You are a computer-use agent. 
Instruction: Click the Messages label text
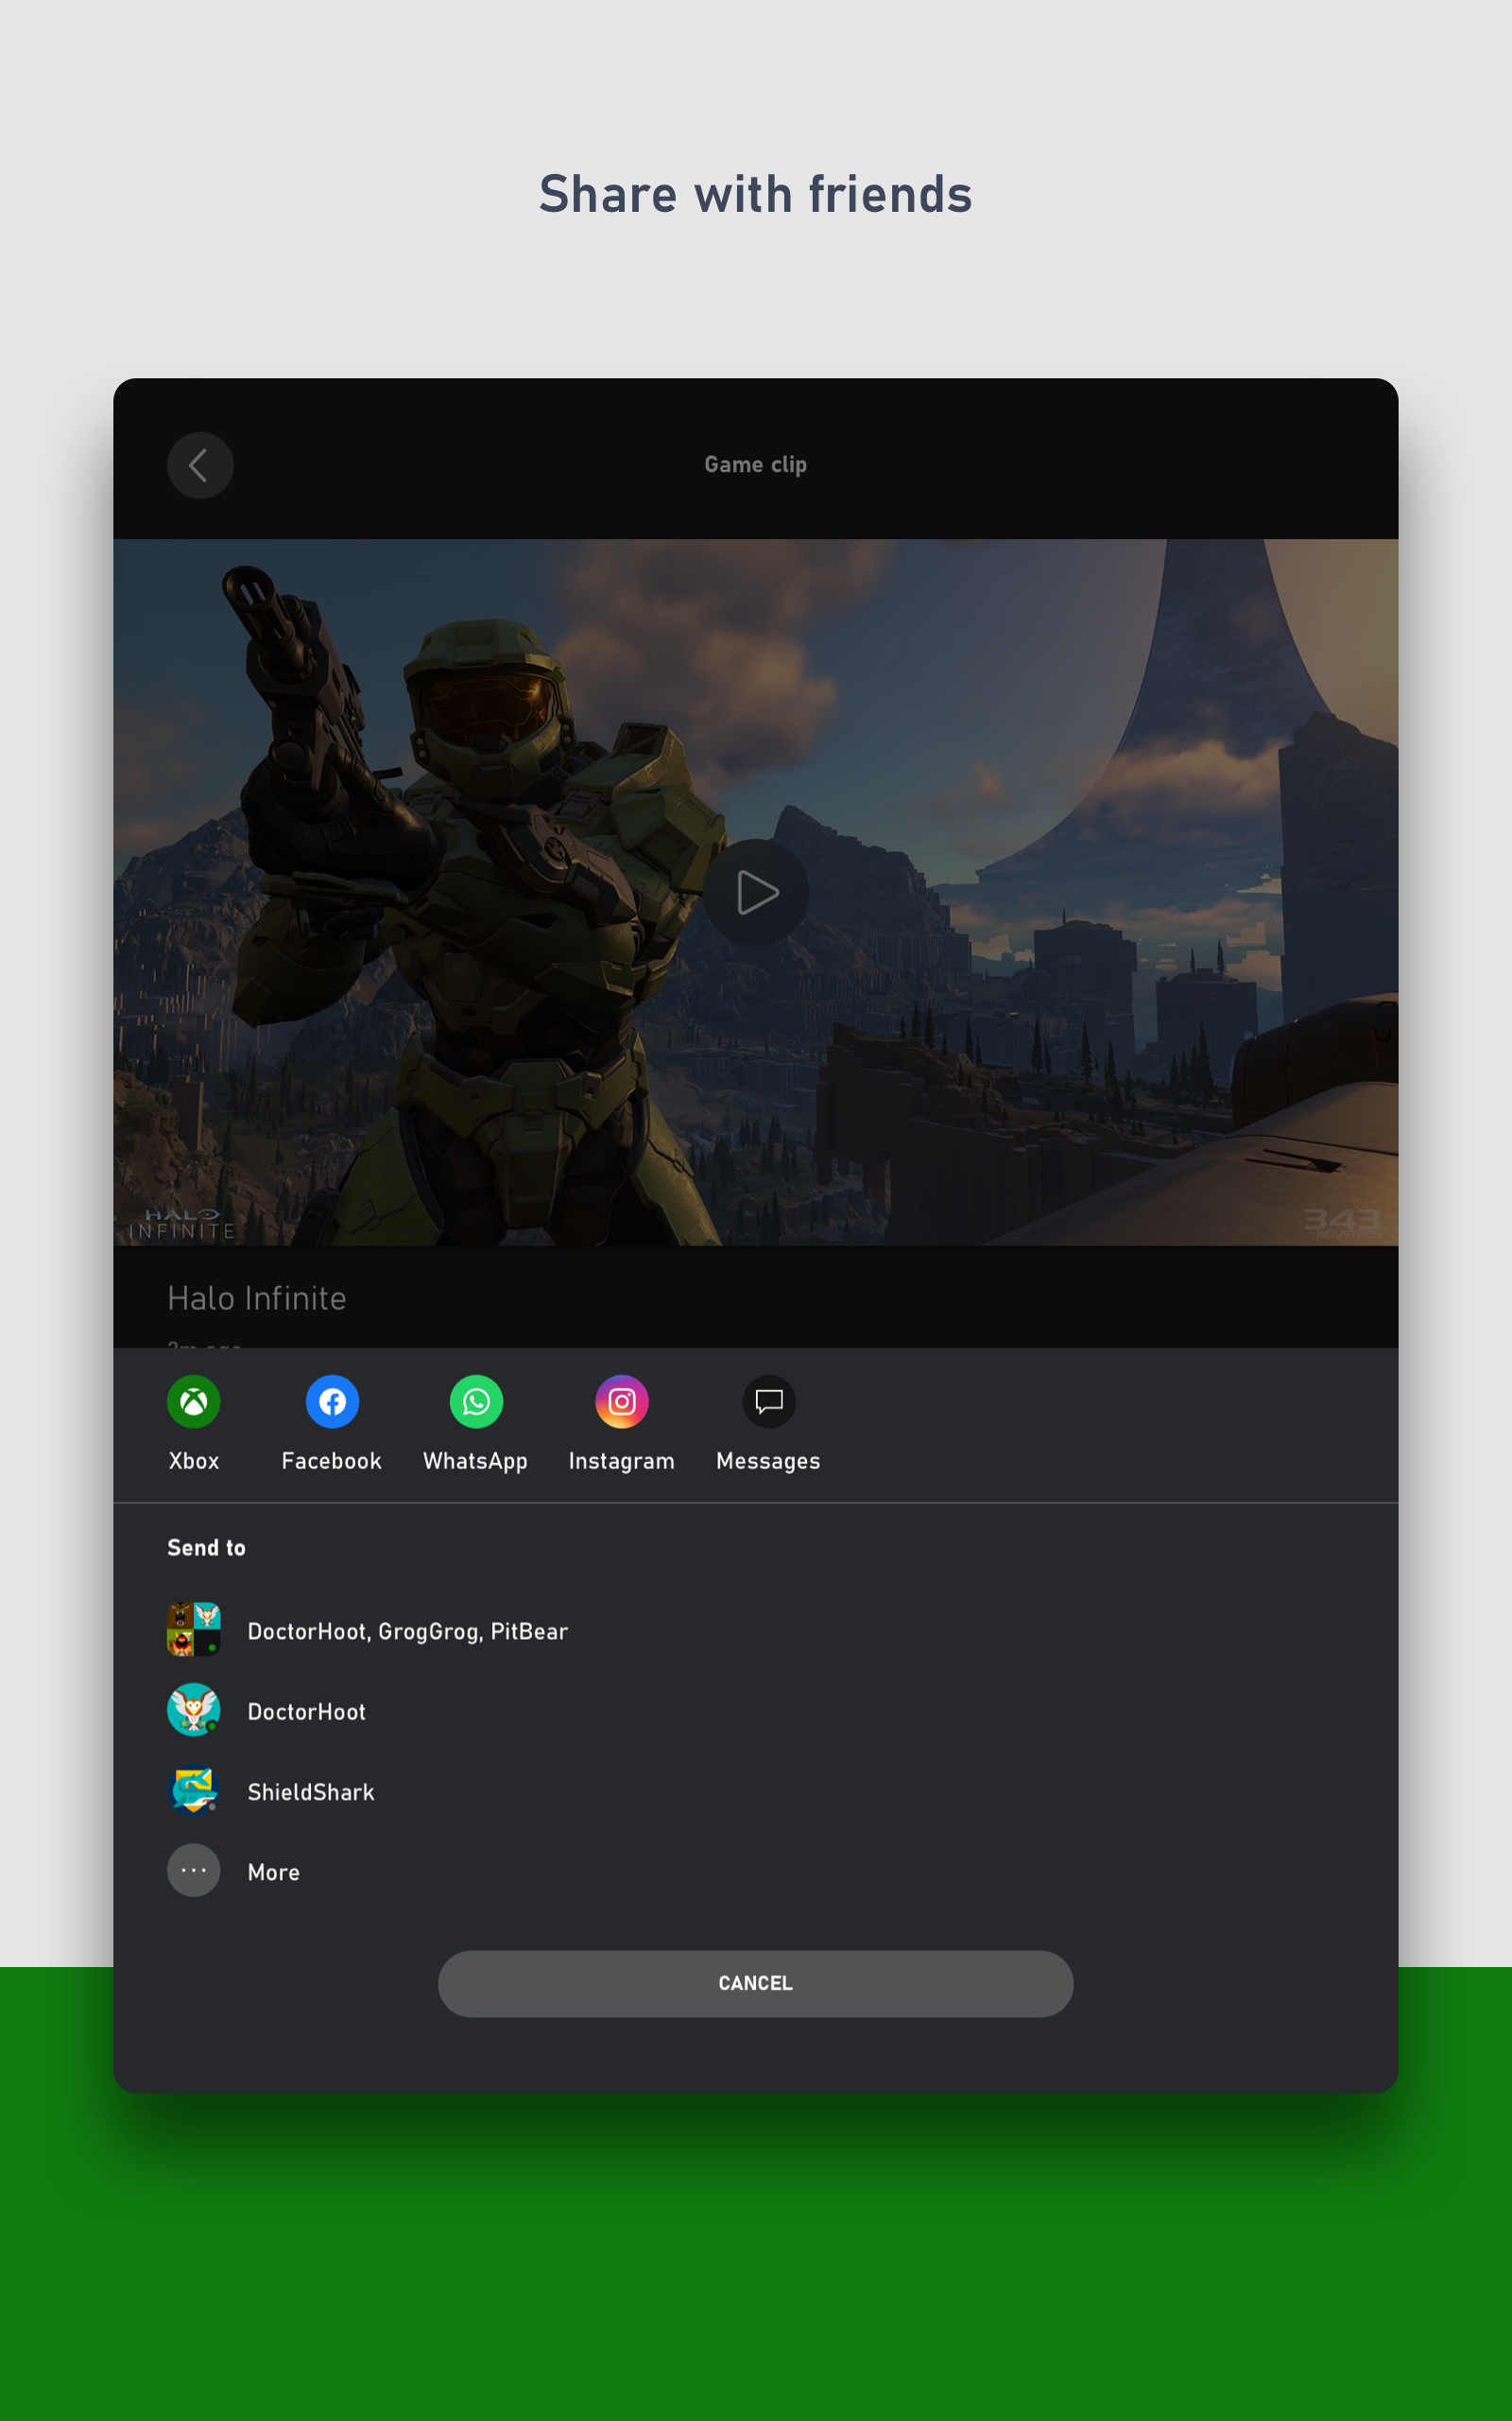(x=769, y=1462)
